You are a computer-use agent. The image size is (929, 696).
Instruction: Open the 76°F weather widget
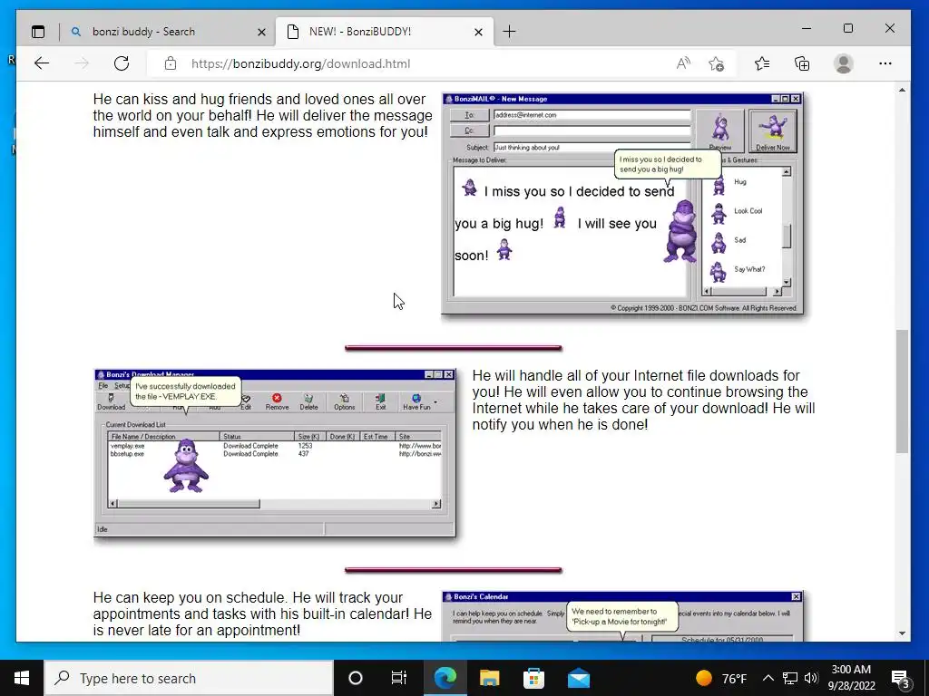720,678
